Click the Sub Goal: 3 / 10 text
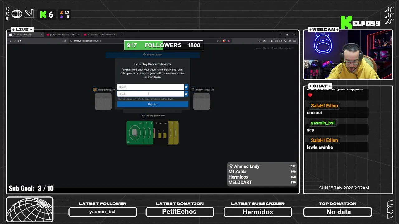The image size is (399, 224). click(x=31, y=189)
